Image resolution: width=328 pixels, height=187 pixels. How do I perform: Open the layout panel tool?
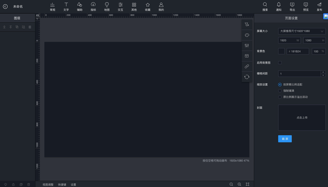point(247,56)
